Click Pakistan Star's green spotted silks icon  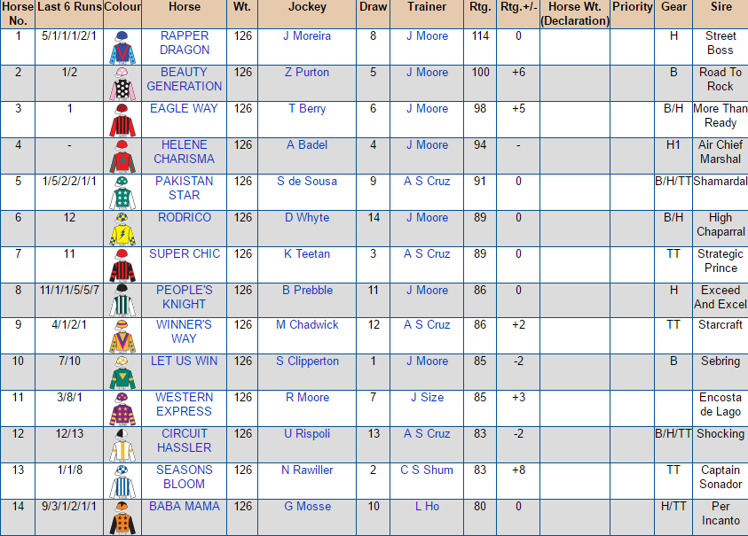tap(122, 192)
